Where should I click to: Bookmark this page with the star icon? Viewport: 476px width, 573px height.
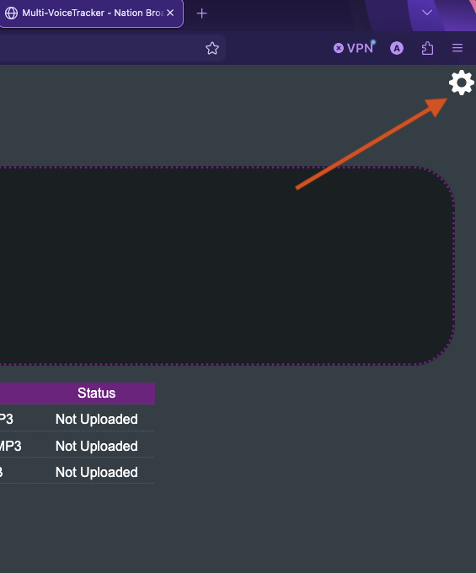(x=212, y=48)
